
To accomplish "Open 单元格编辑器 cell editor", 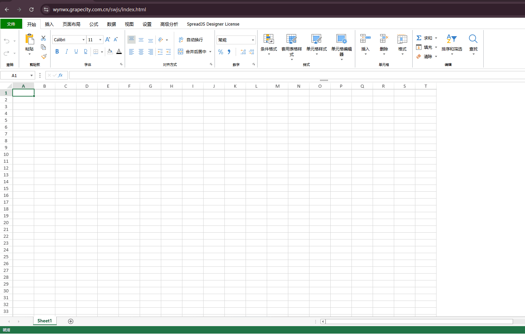I will tap(342, 47).
